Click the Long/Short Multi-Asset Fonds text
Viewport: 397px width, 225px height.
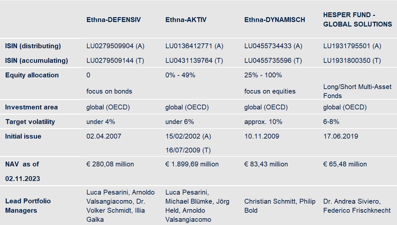click(x=357, y=91)
